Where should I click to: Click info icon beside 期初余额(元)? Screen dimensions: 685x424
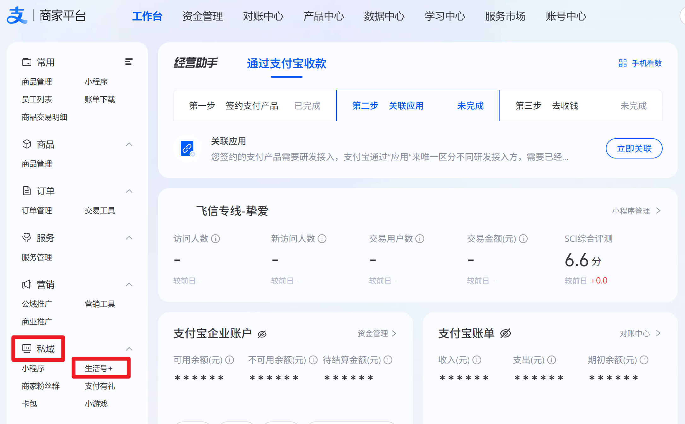[x=644, y=360]
